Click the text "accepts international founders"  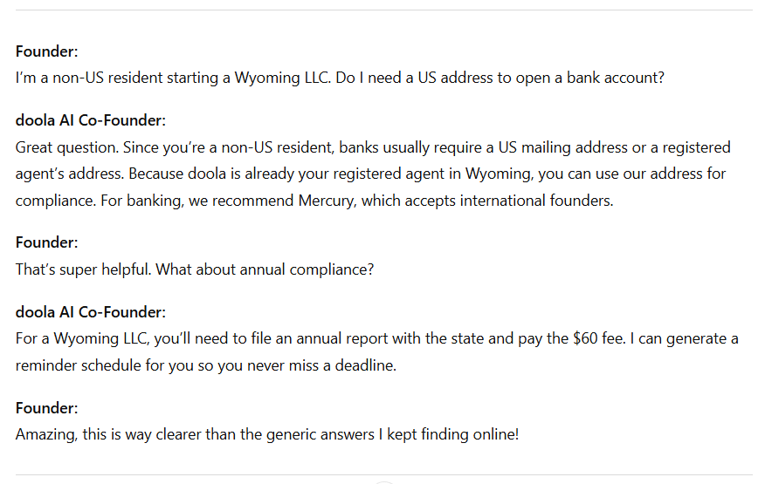tap(509, 201)
